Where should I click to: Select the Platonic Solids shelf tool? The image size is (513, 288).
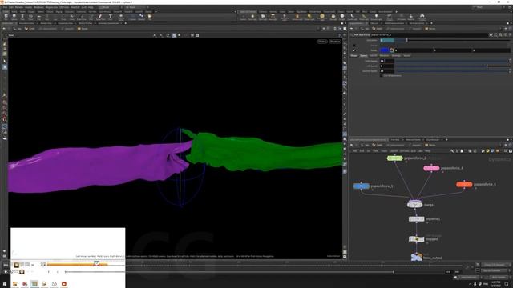tap(121, 17)
